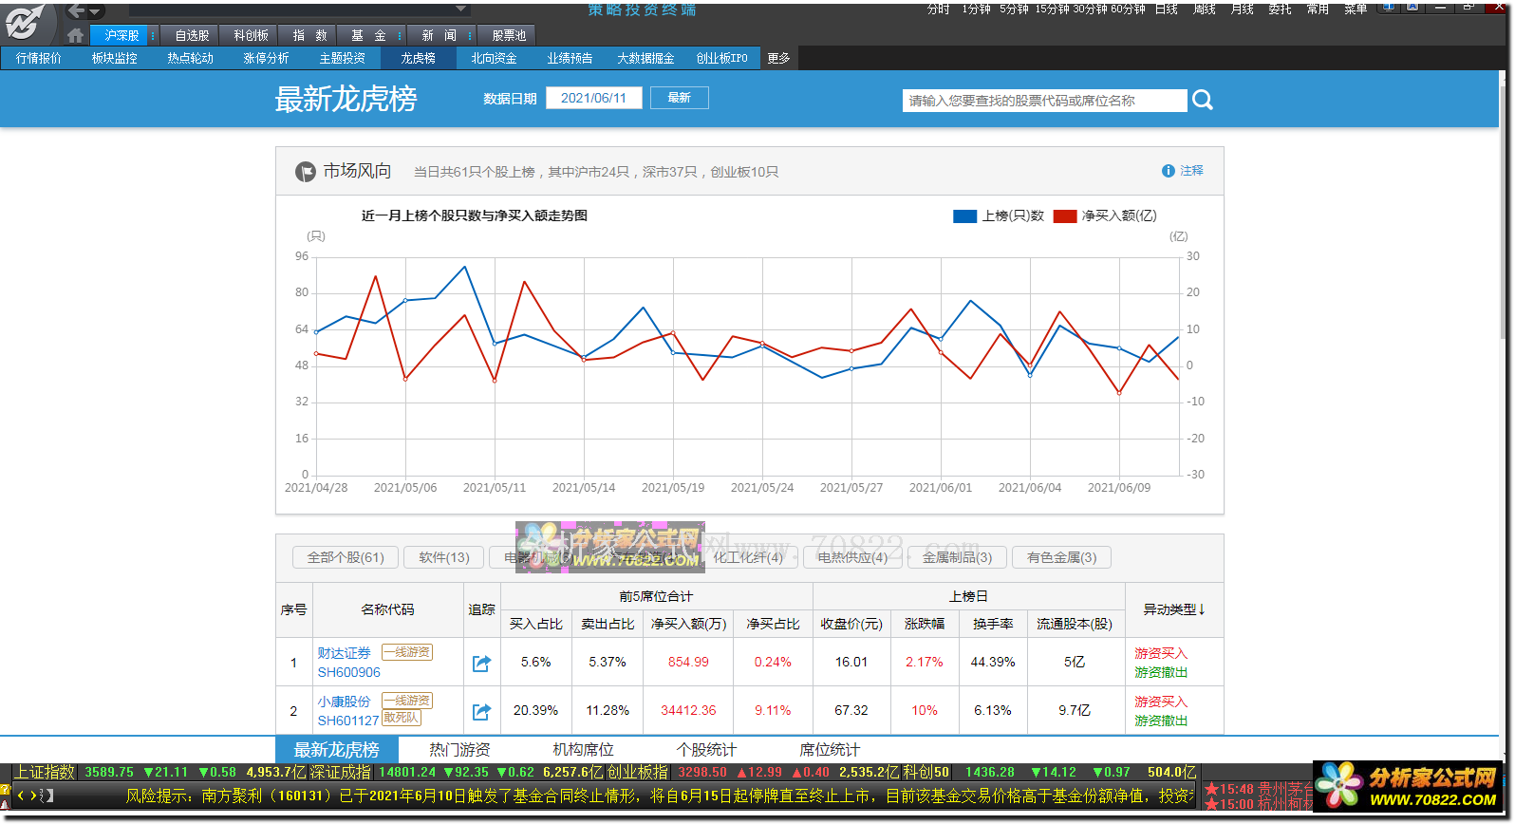The width and height of the screenshot is (1515, 824).
Task: Filter by 金属制品(3) category
Action: point(957,557)
